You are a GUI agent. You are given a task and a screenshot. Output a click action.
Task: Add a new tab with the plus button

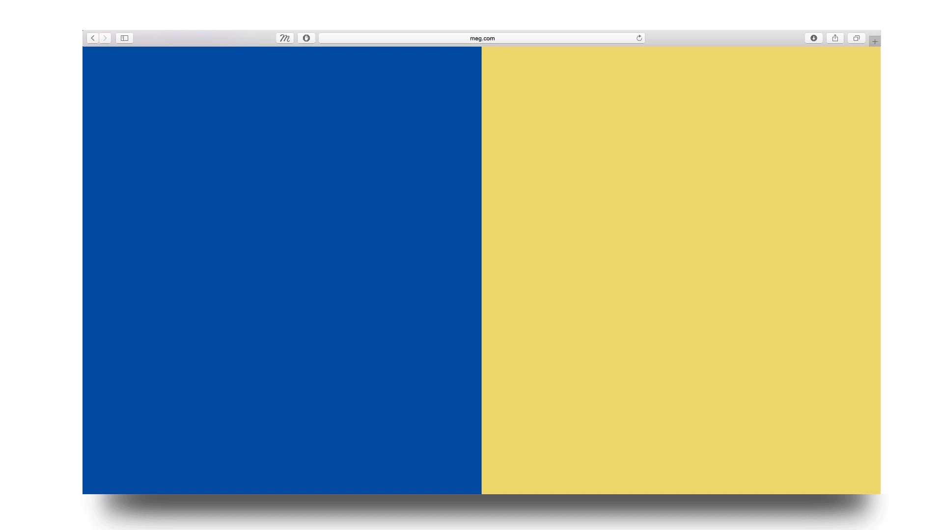pos(875,42)
